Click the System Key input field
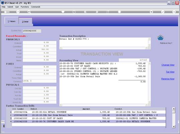Image resolution: width=180 pixels, height=134 pixels. (x=32, y=31)
